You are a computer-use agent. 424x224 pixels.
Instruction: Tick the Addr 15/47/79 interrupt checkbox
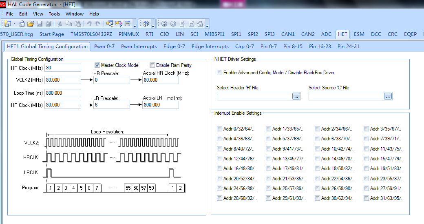[x=366, y=159]
